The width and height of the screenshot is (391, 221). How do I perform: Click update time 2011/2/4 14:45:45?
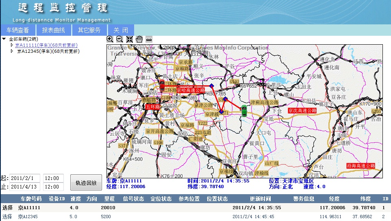253,217
